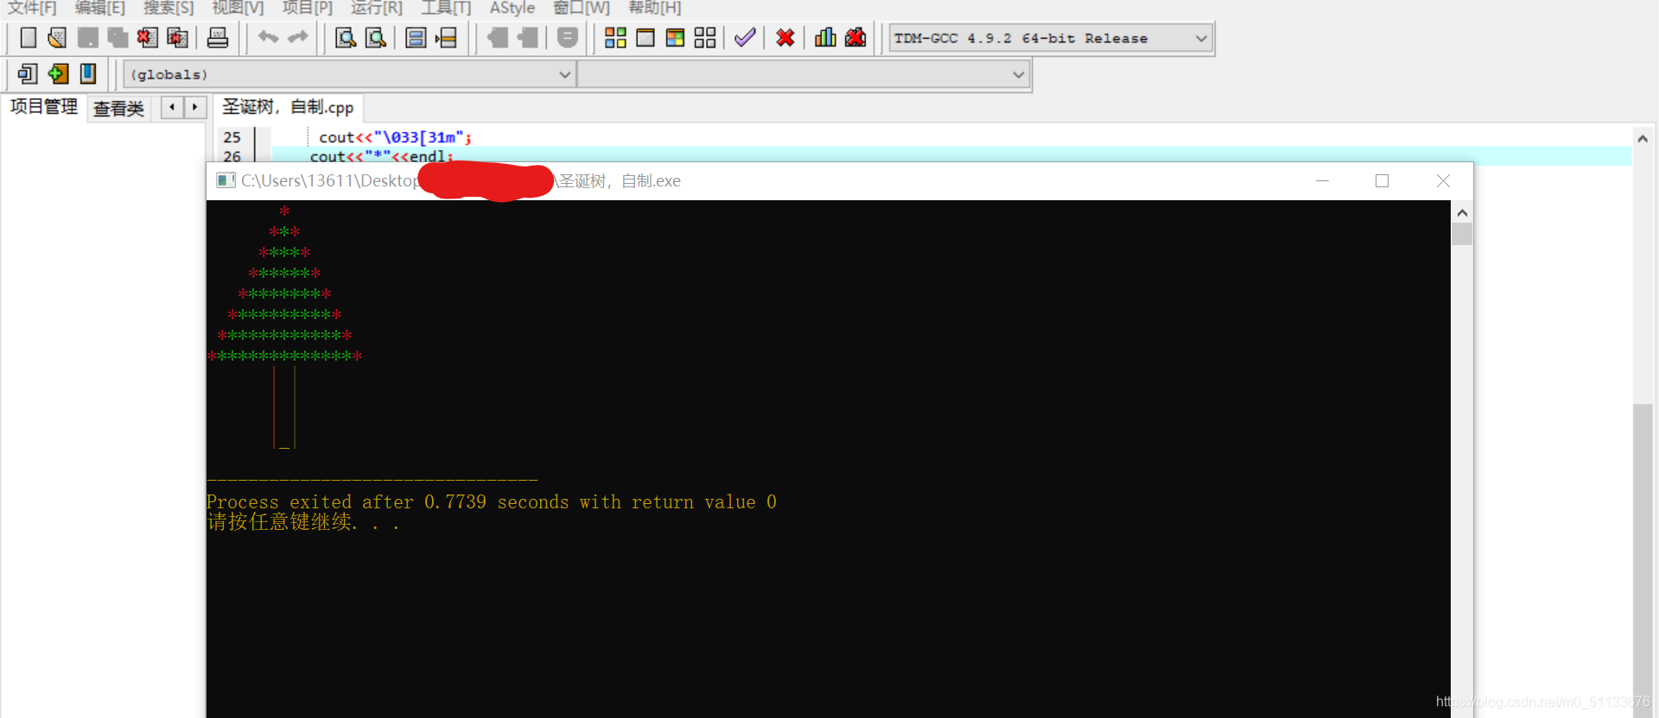
Task: Minimize the console window
Action: point(1322,180)
